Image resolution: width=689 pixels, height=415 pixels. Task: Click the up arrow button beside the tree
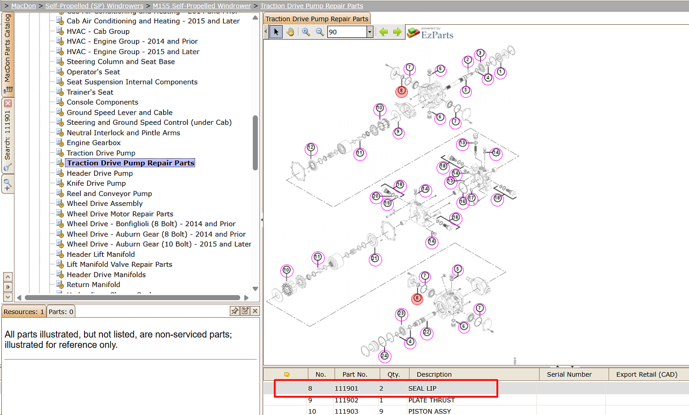click(8, 277)
